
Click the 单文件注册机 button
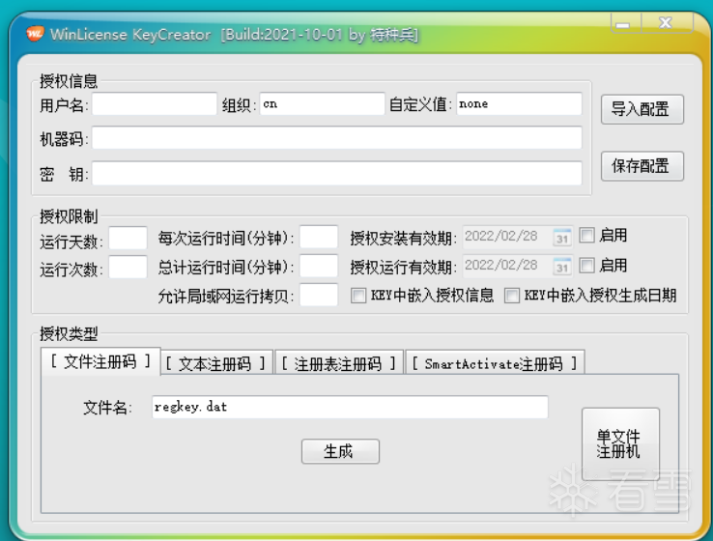pyautogui.click(x=620, y=443)
